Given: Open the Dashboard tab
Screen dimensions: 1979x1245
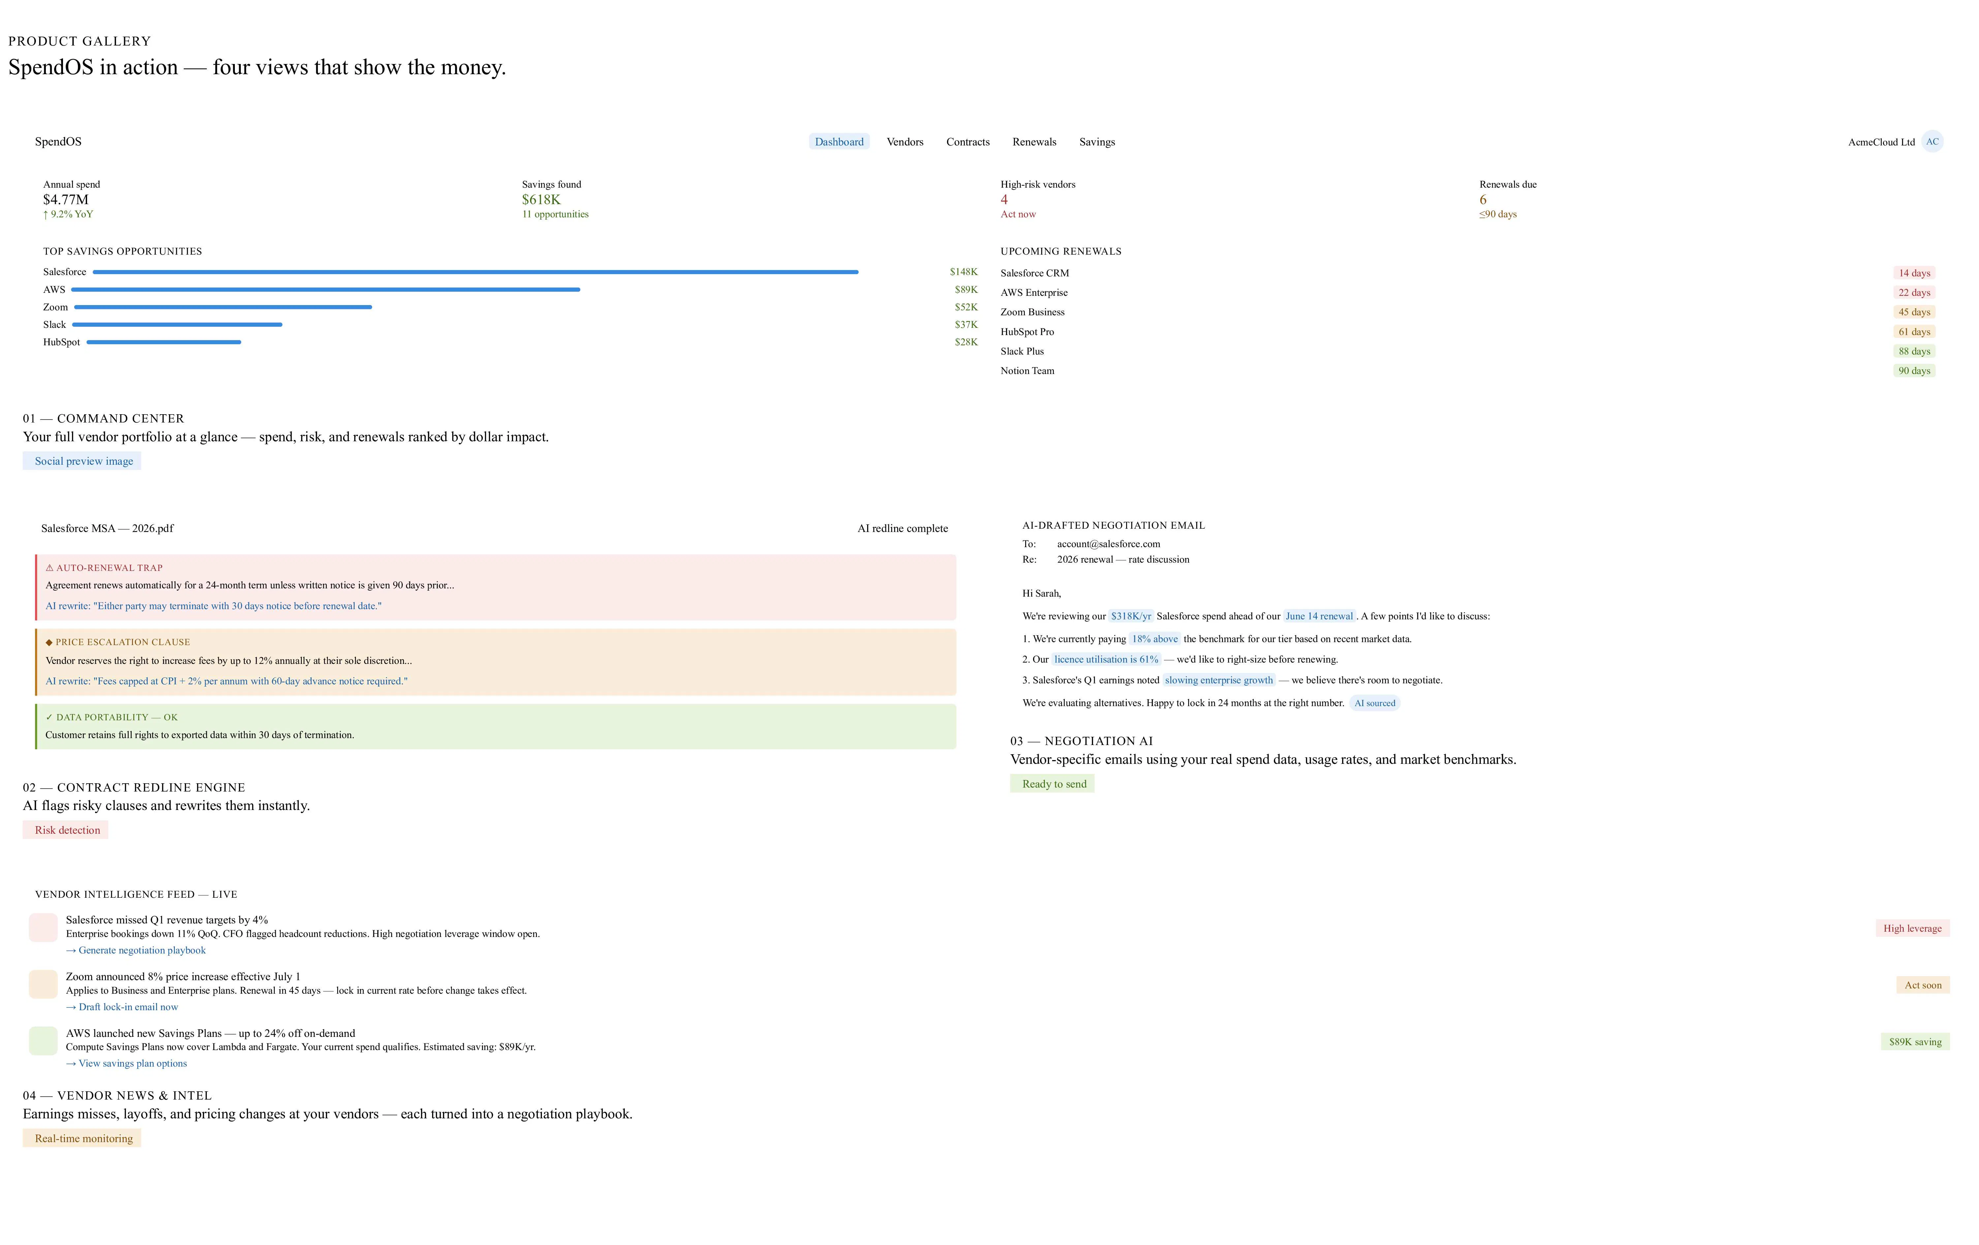Looking at the screenshot, I should pos(839,142).
